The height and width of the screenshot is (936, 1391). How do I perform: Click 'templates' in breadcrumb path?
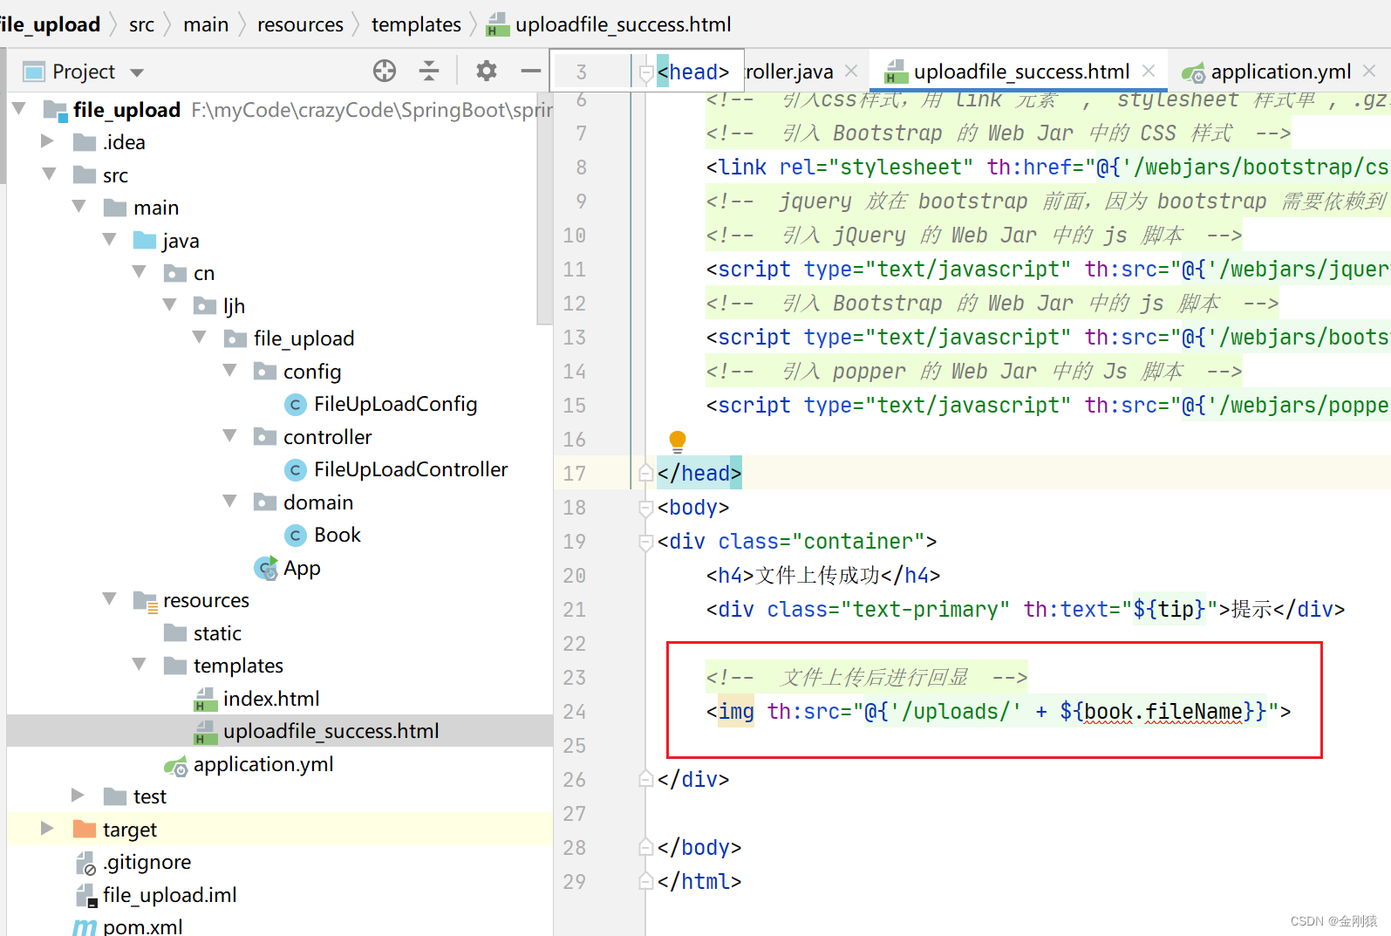coord(416,24)
